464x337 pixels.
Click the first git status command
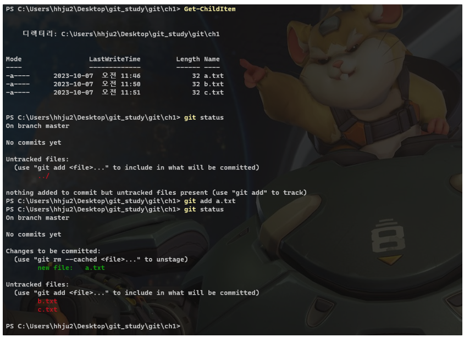[x=203, y=117]
